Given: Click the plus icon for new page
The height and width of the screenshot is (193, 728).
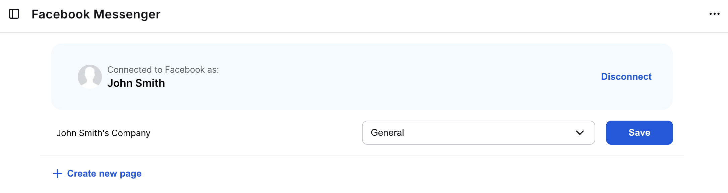Looking at the screenshot, I should 58,174.
